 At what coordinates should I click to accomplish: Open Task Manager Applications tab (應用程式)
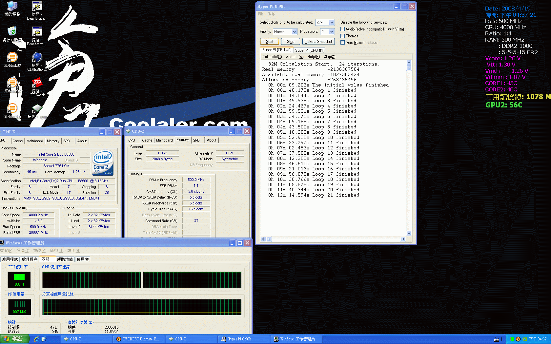(10, 259)
